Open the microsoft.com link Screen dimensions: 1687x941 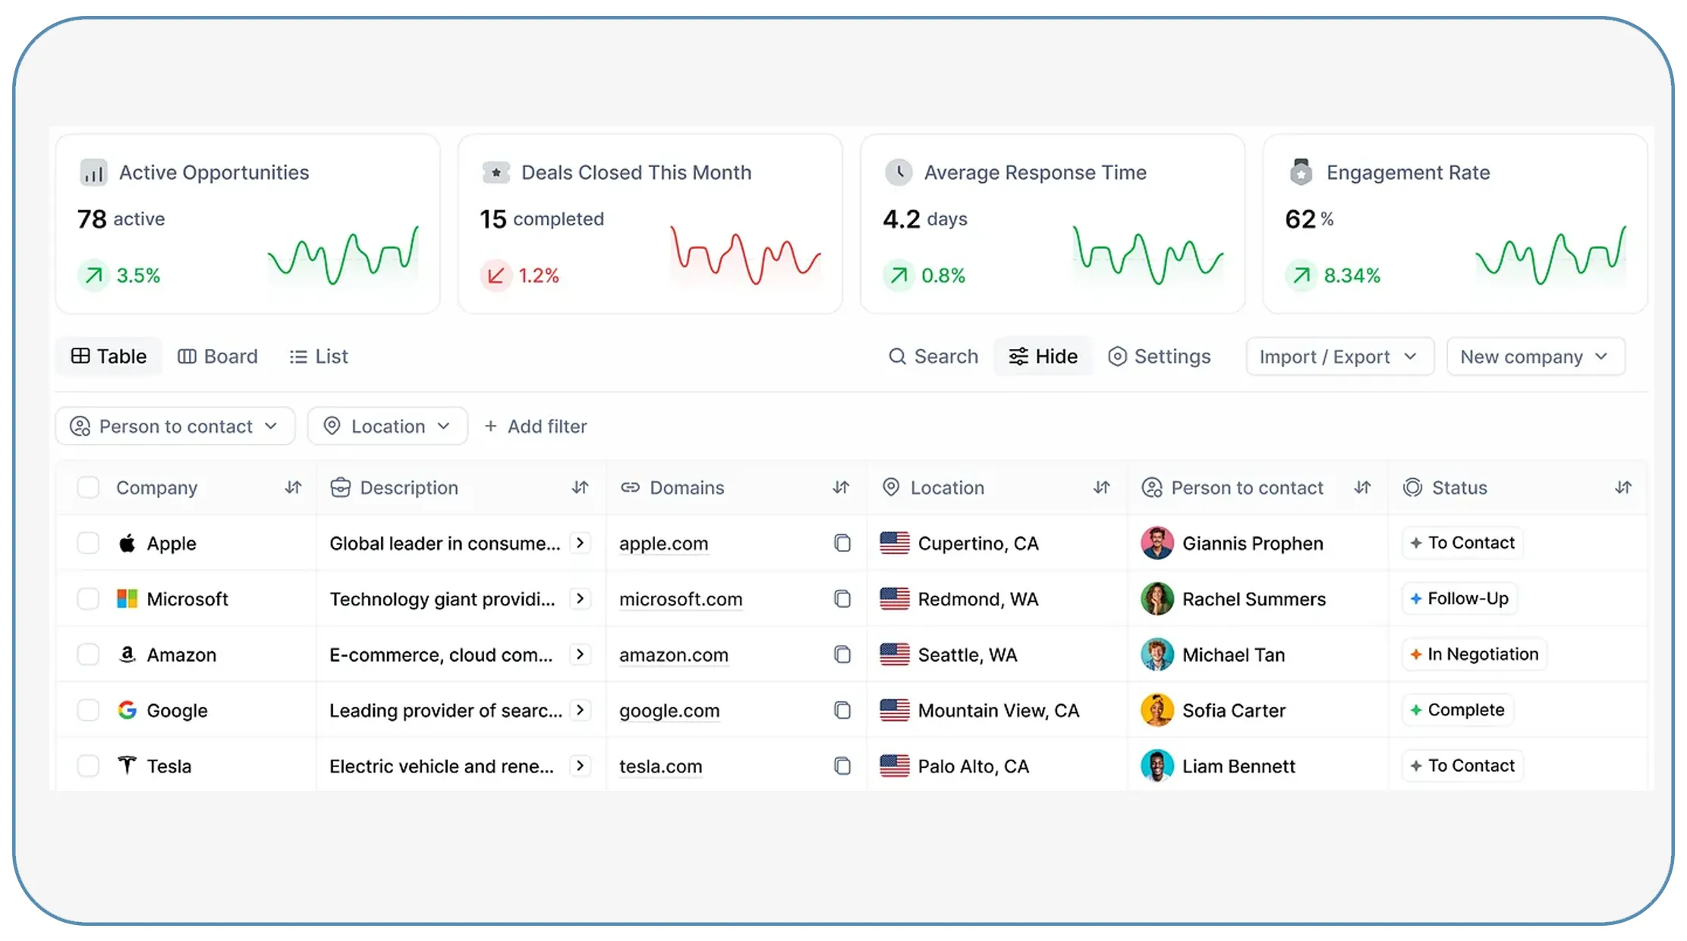point(681,600)
